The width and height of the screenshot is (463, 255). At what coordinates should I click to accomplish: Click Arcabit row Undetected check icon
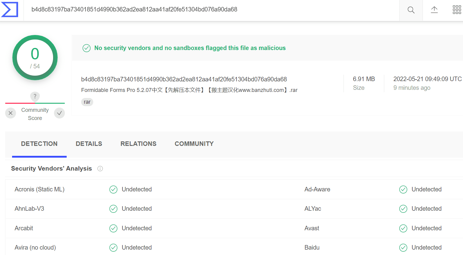(x=113, y=228)
